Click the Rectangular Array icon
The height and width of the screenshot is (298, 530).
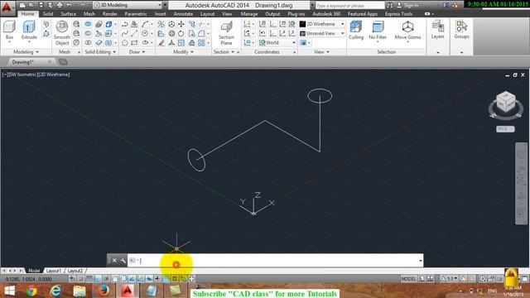click(201, 43)
